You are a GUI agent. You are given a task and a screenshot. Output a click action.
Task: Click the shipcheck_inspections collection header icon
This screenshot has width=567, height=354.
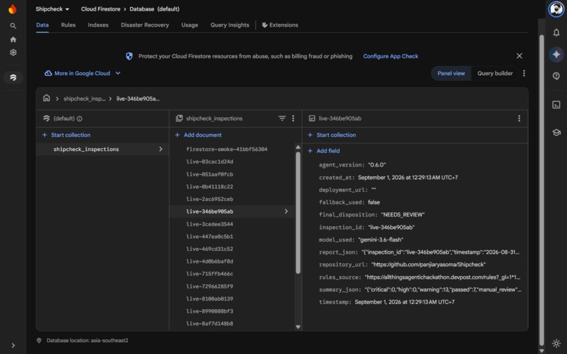tap(179, 118)
